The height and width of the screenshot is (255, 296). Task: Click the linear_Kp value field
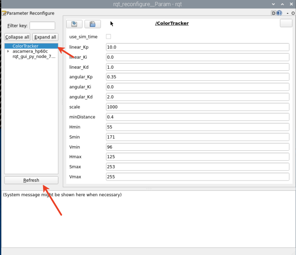(197, 47)
